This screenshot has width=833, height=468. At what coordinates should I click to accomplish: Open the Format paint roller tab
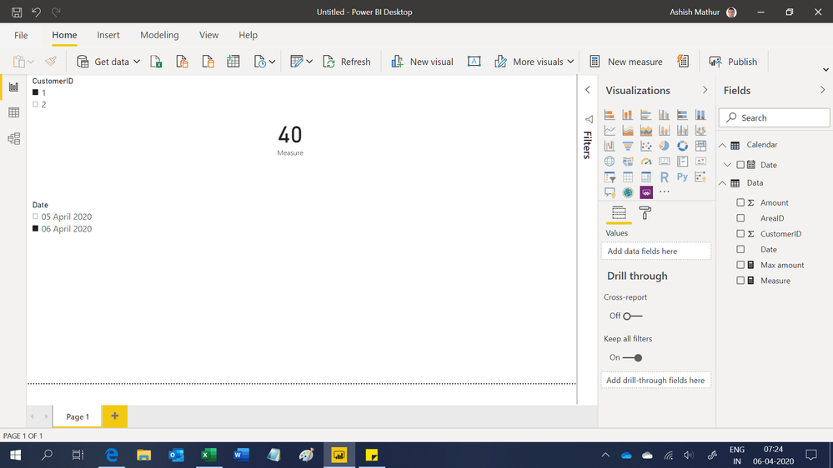645,213
